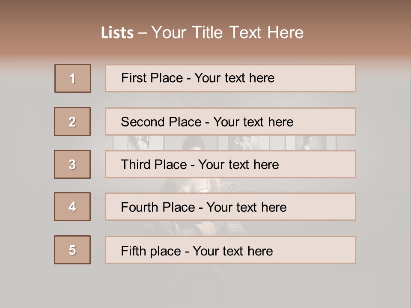411x308 pixels.
Task: Click the words "Third Place"
Action: point(154,165)
